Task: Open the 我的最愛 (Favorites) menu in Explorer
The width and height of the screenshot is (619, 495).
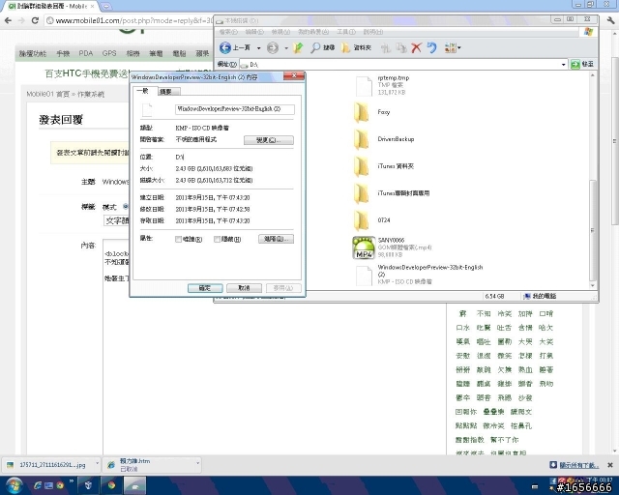Action: point(313,32)
